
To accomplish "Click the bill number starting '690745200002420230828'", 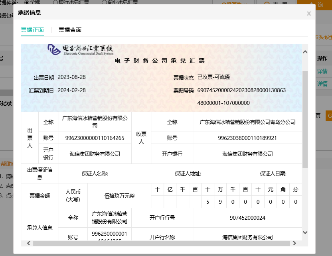I will point(241,91).
